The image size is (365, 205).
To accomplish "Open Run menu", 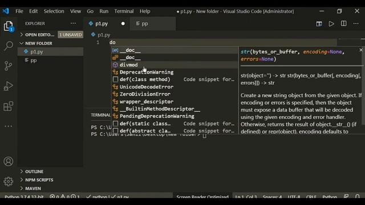I will tap(104, 11).
